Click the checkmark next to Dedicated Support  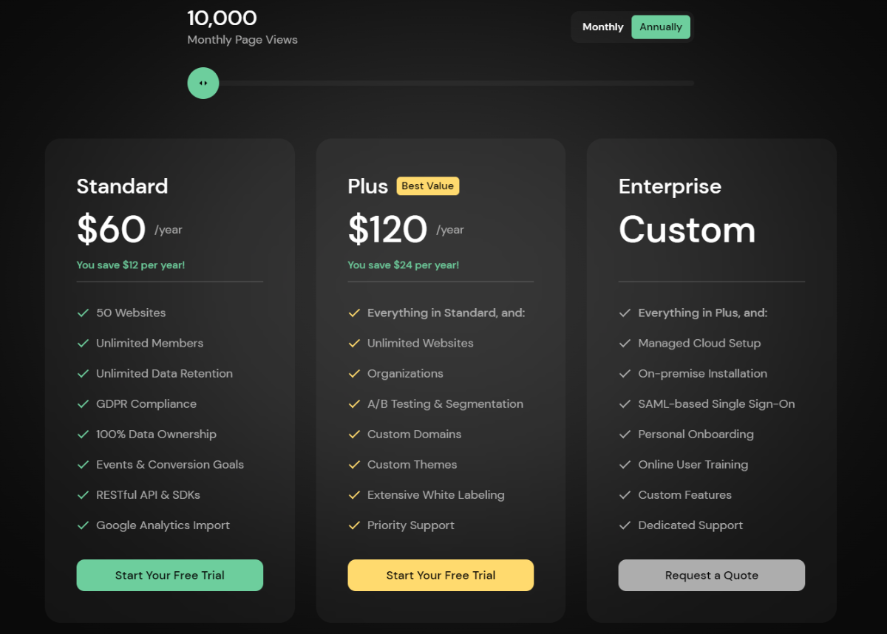(x=625, y=525)
